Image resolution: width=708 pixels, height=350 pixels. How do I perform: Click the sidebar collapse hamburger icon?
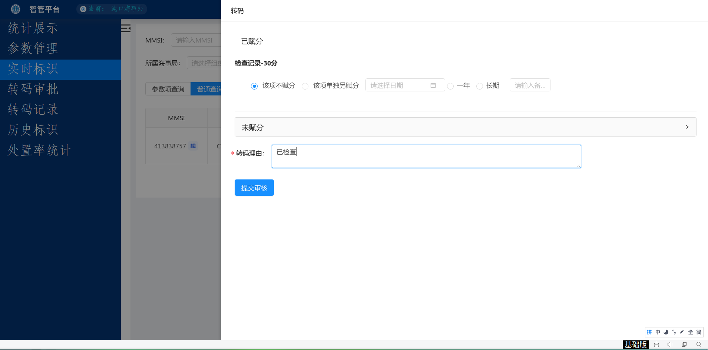click(126, 28)
